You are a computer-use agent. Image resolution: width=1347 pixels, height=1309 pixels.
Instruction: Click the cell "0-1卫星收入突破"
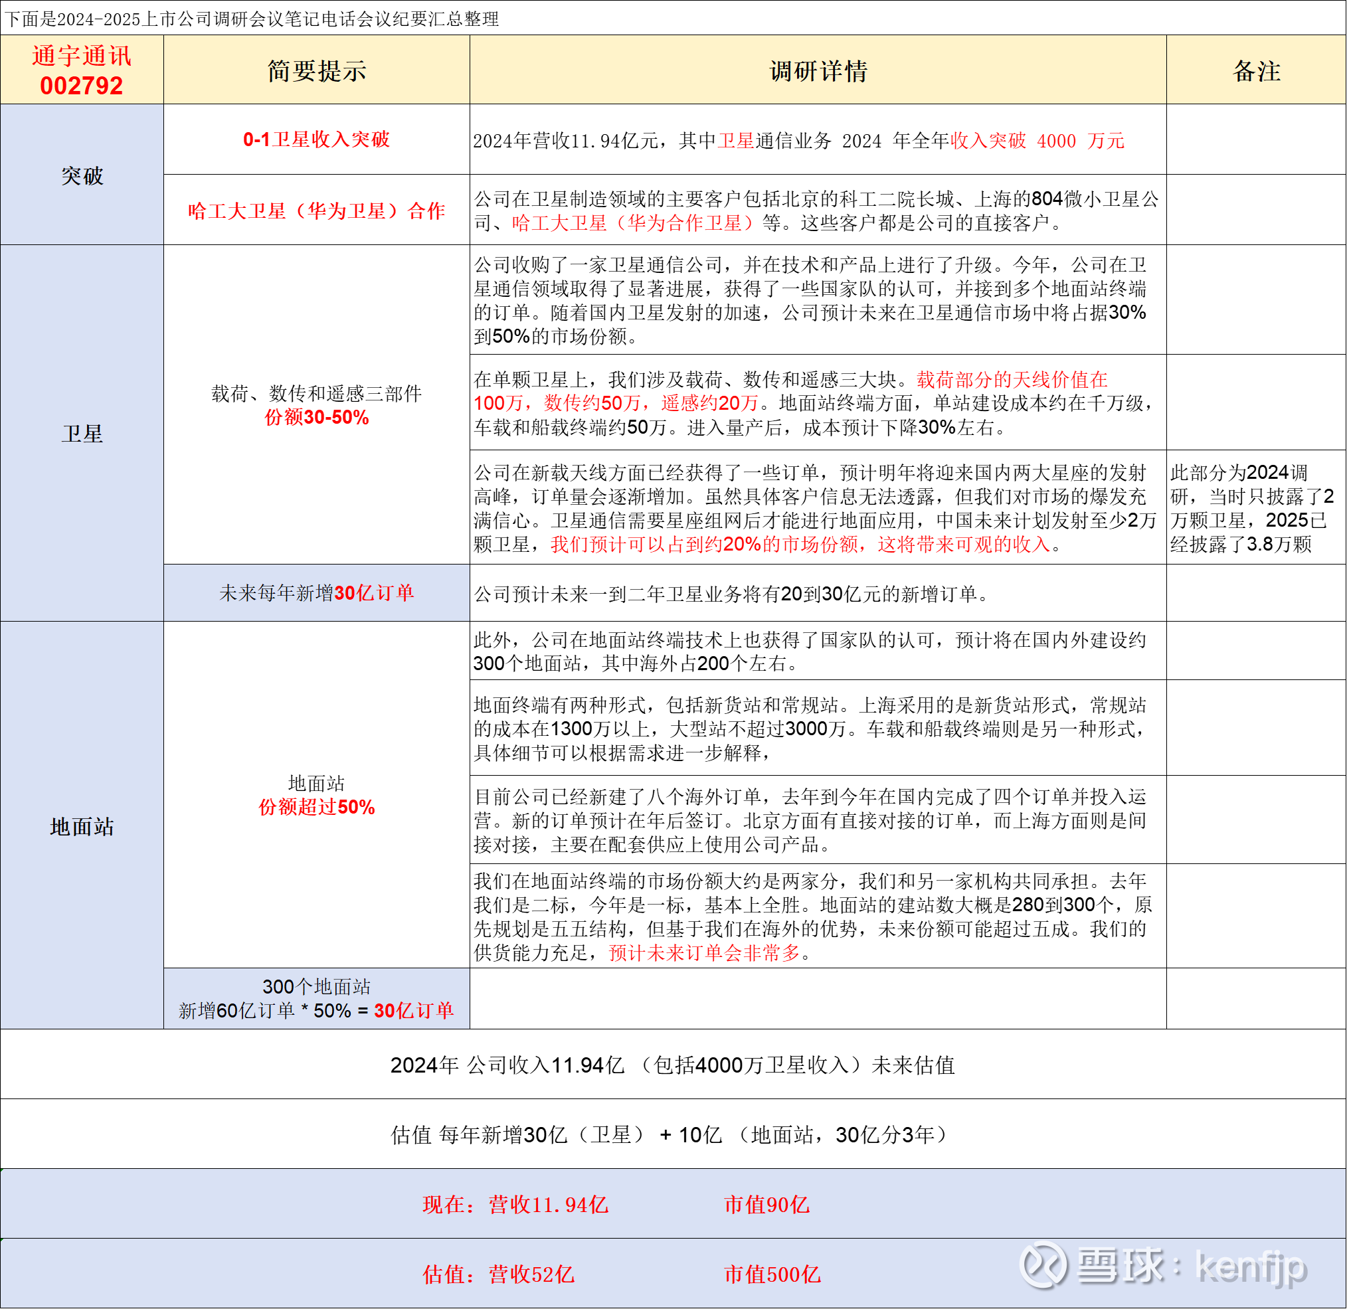point(317,139)
